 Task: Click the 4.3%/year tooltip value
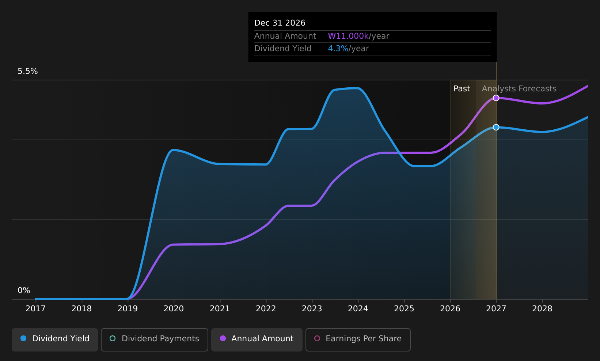click(x=348, y=49)
